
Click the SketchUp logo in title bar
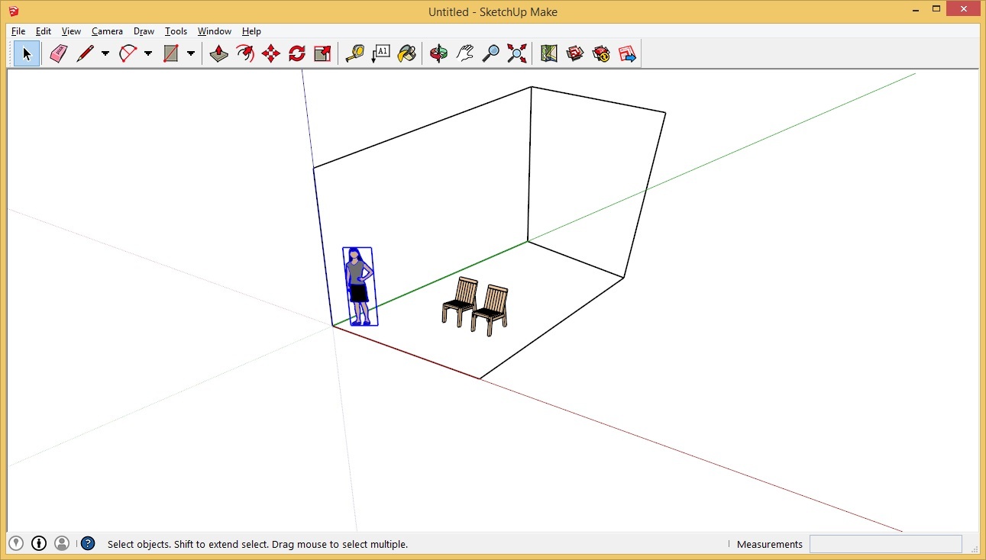coord(14,11)
